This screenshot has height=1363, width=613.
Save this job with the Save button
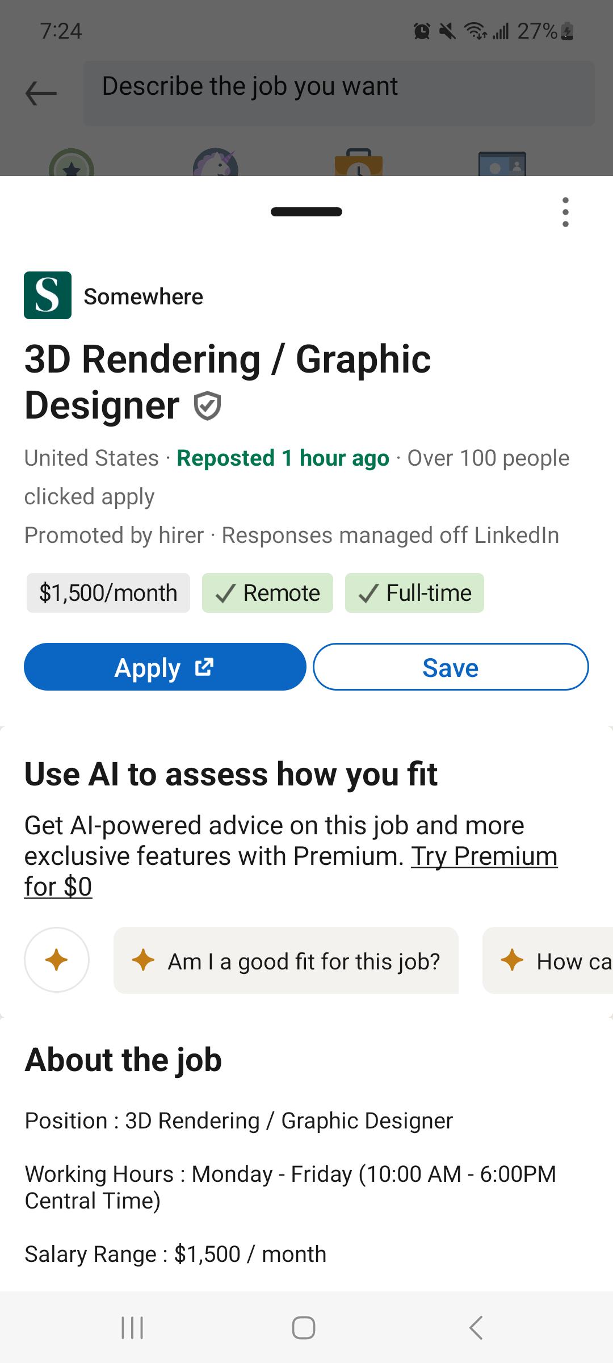[x=451, y=667]
